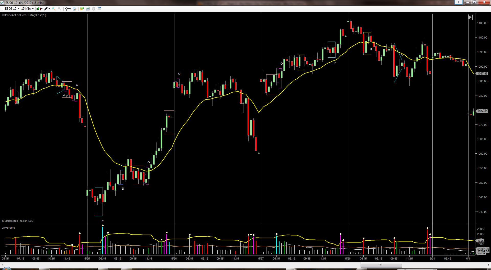Click the 5/26 date label on time axis
The width and height of the screenshot is (491, 270).
point(174,259)
